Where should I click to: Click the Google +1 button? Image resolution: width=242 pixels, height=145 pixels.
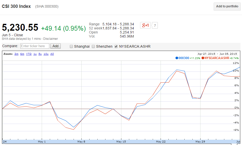pos(145,25)
